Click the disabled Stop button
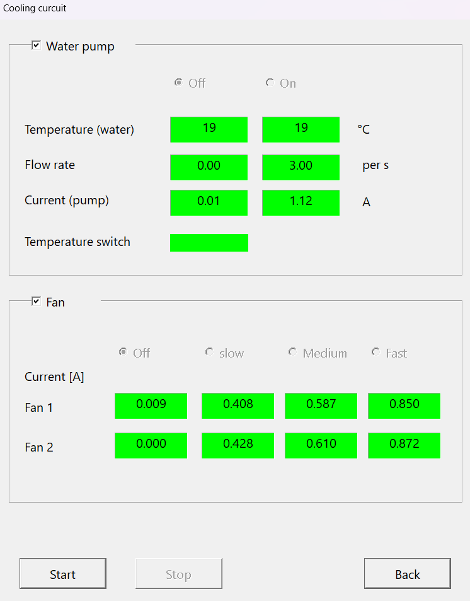 point(179,573)
